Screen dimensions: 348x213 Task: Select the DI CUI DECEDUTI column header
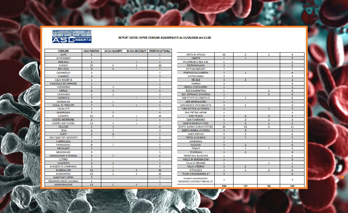tap(136, 51)
